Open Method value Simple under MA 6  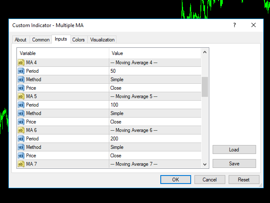click(x=154, y=147)
